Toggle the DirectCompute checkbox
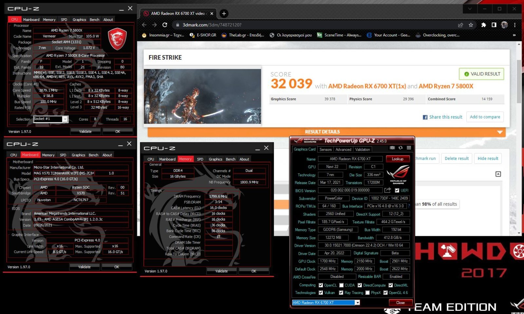 [360, 285]
